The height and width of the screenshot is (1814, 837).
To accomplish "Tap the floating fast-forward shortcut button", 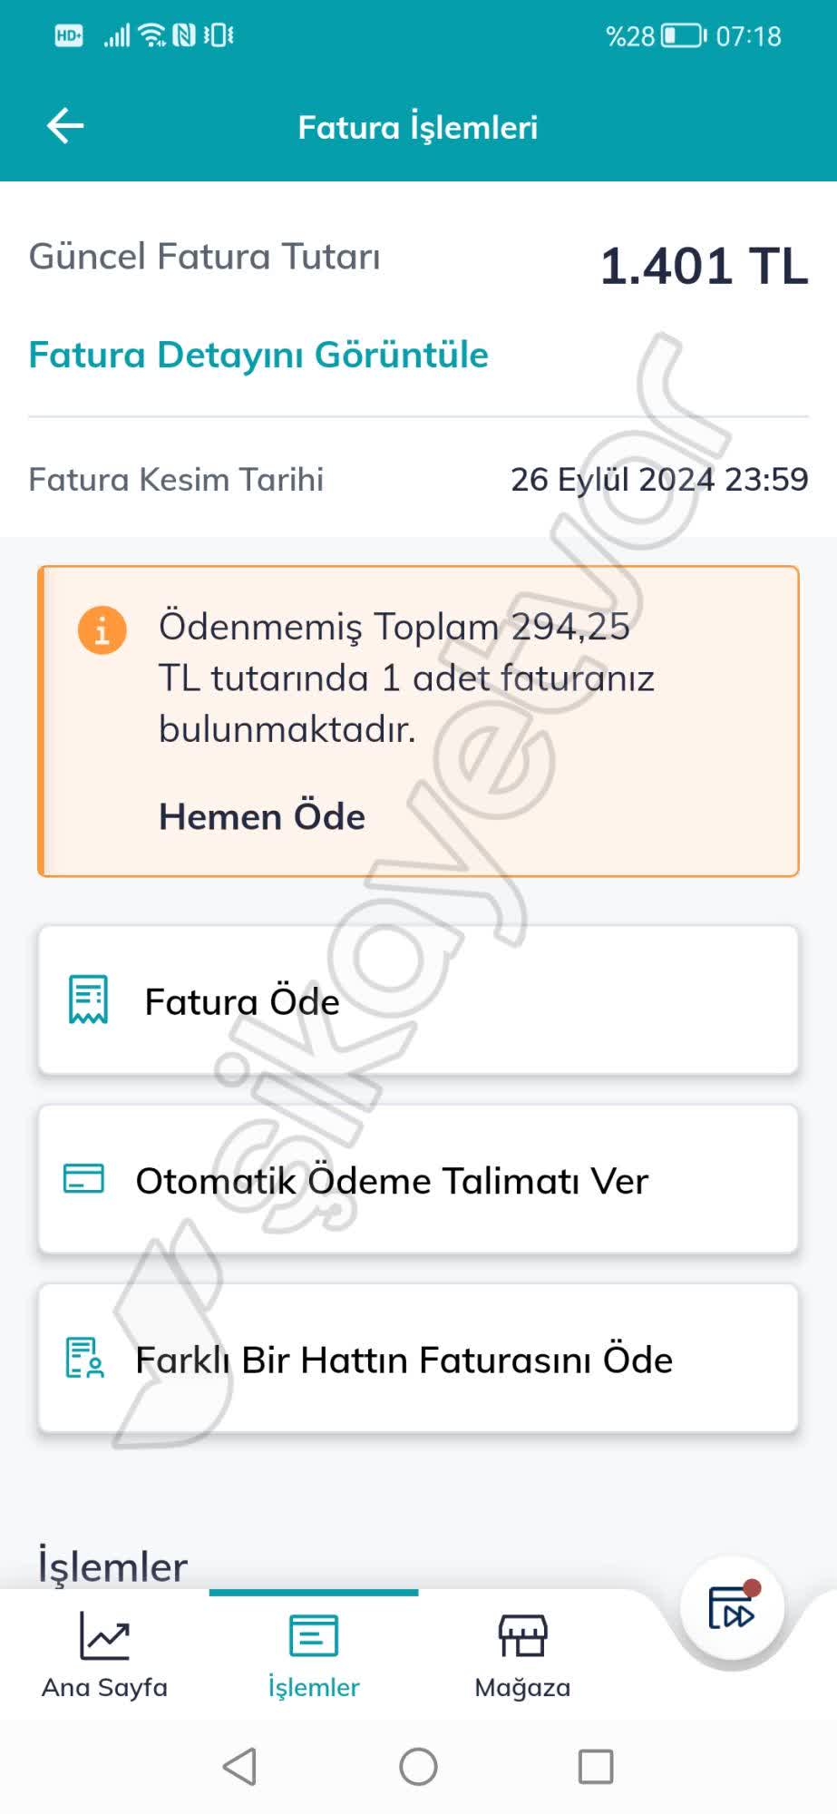I will 732,1609.
